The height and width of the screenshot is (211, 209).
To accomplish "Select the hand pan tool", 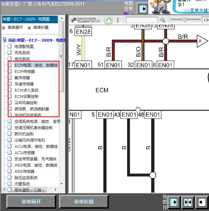I will [x=108, y=20].
